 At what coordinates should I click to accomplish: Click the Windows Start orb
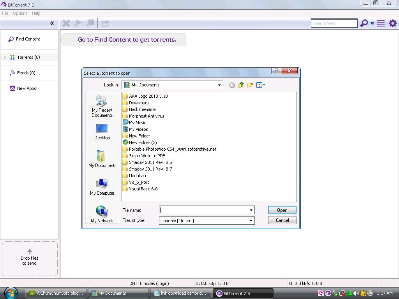[11, 293]
